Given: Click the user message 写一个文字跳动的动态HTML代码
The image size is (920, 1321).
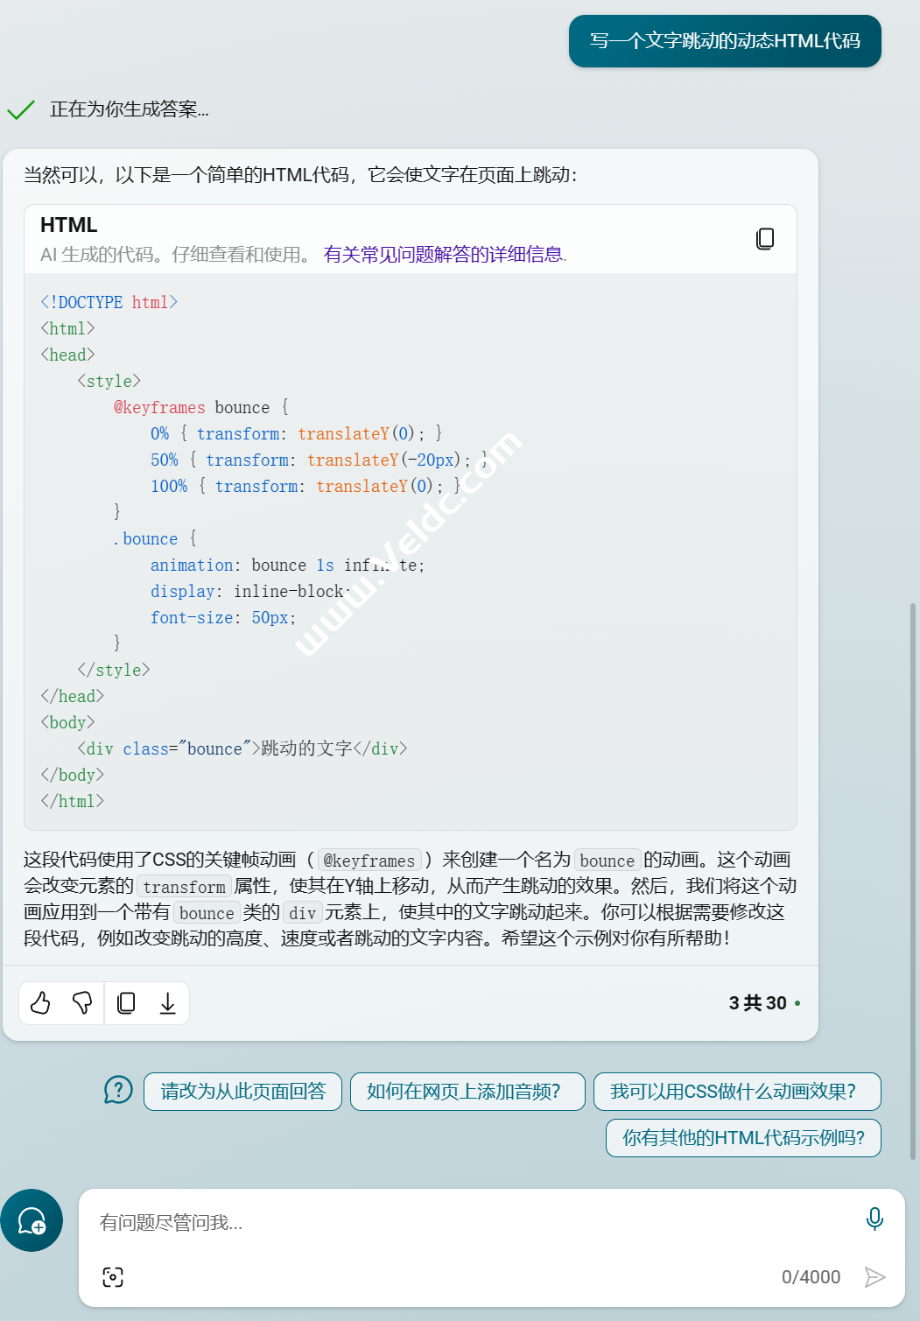Looking at the screenshot, I should click(x=725, y=41).
